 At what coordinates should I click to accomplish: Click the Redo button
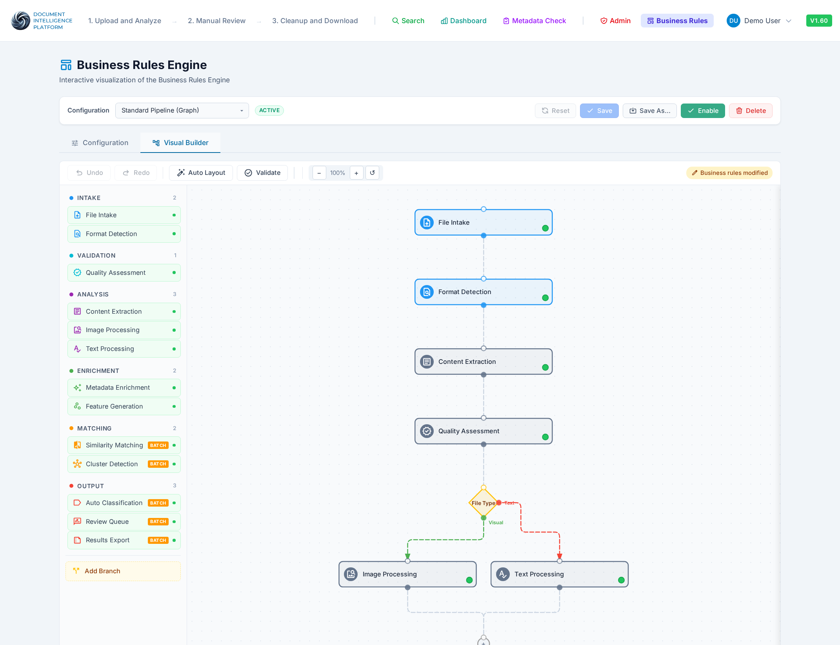pos(136,173)
